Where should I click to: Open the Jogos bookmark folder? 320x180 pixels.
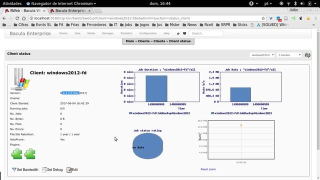(x=142, y=24)
